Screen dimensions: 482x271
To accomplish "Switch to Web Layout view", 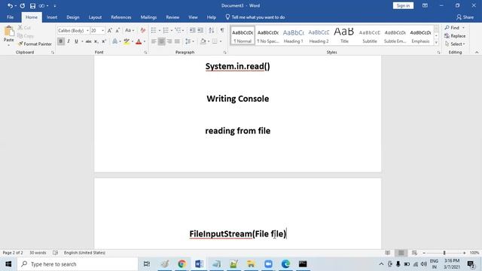I will click(x=414, y=253).
